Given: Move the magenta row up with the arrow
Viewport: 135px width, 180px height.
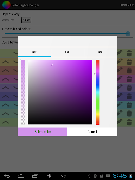Looking at the screenshot, I should (6, 79).
